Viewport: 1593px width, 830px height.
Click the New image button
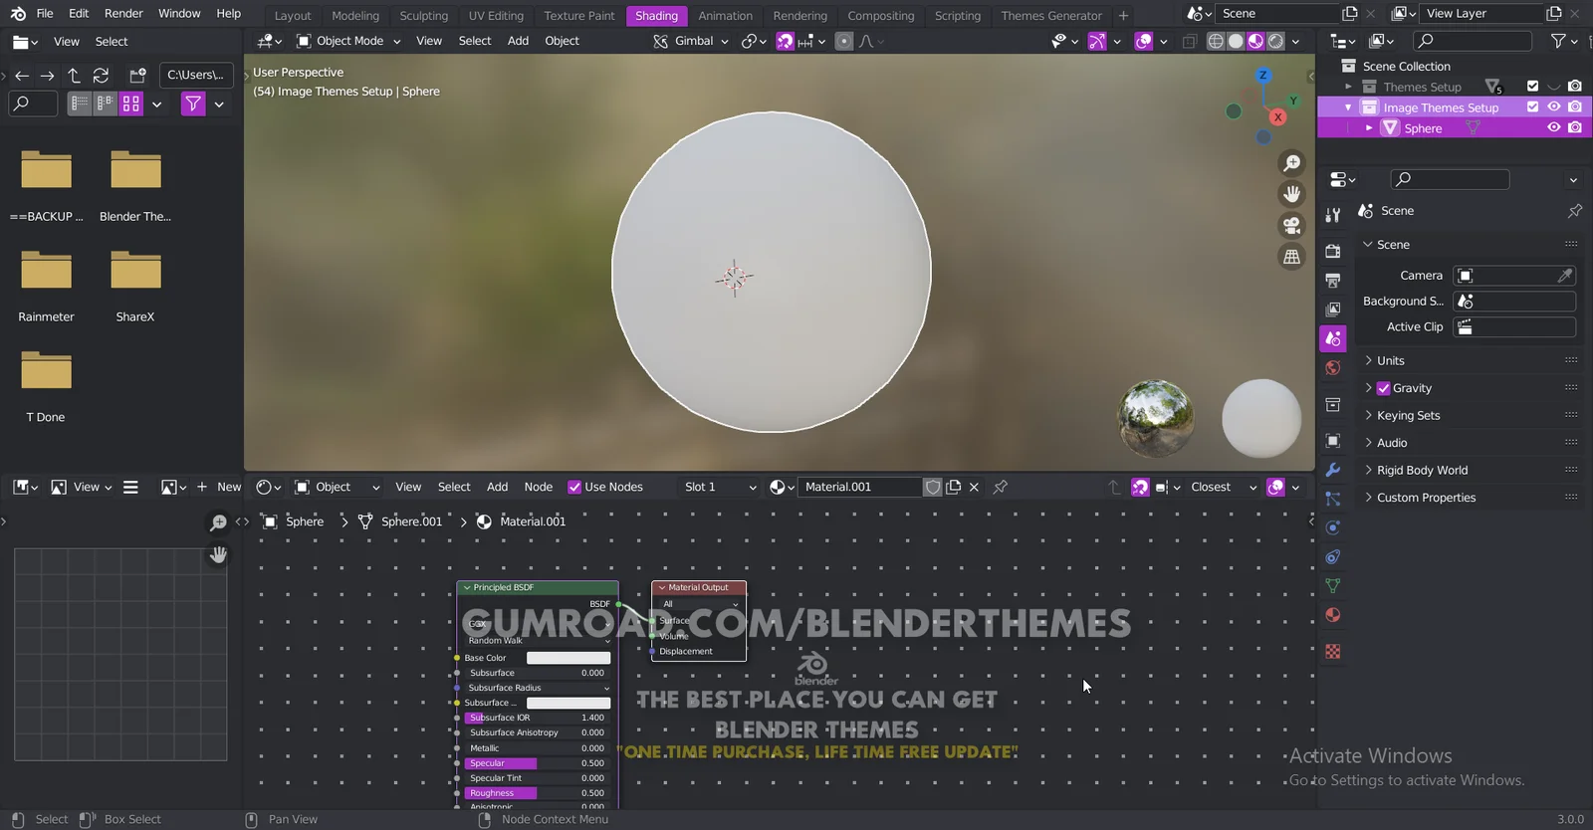tap(219, 487)
